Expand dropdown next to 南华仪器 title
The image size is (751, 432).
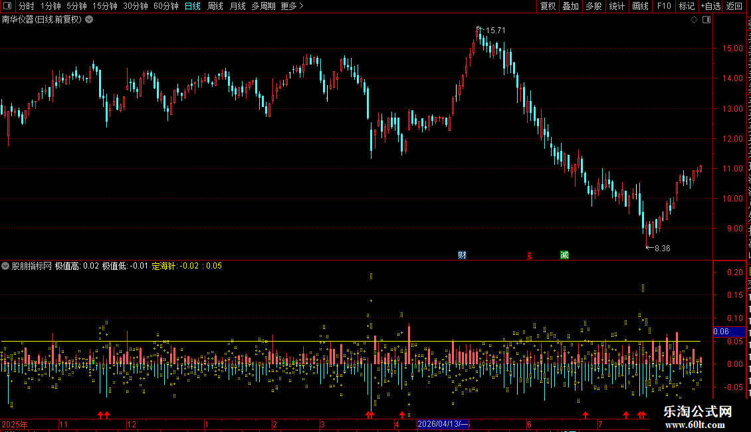[89, 20]
